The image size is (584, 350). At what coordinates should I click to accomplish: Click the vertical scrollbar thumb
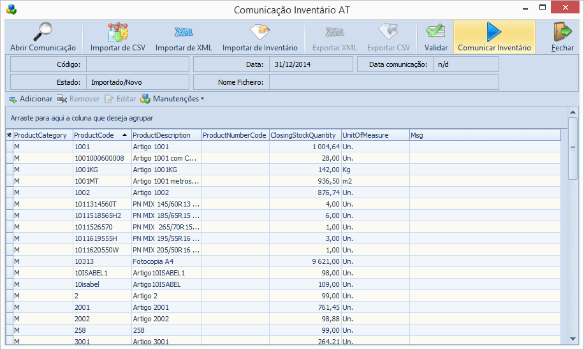573,149
